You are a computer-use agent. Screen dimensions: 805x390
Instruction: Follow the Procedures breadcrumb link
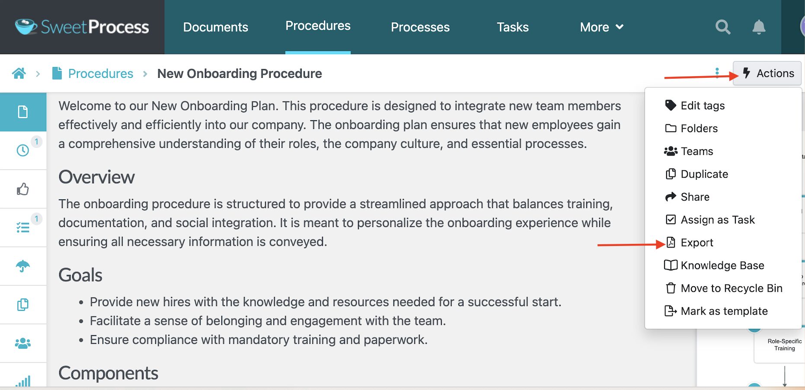[x=100, y=74]
